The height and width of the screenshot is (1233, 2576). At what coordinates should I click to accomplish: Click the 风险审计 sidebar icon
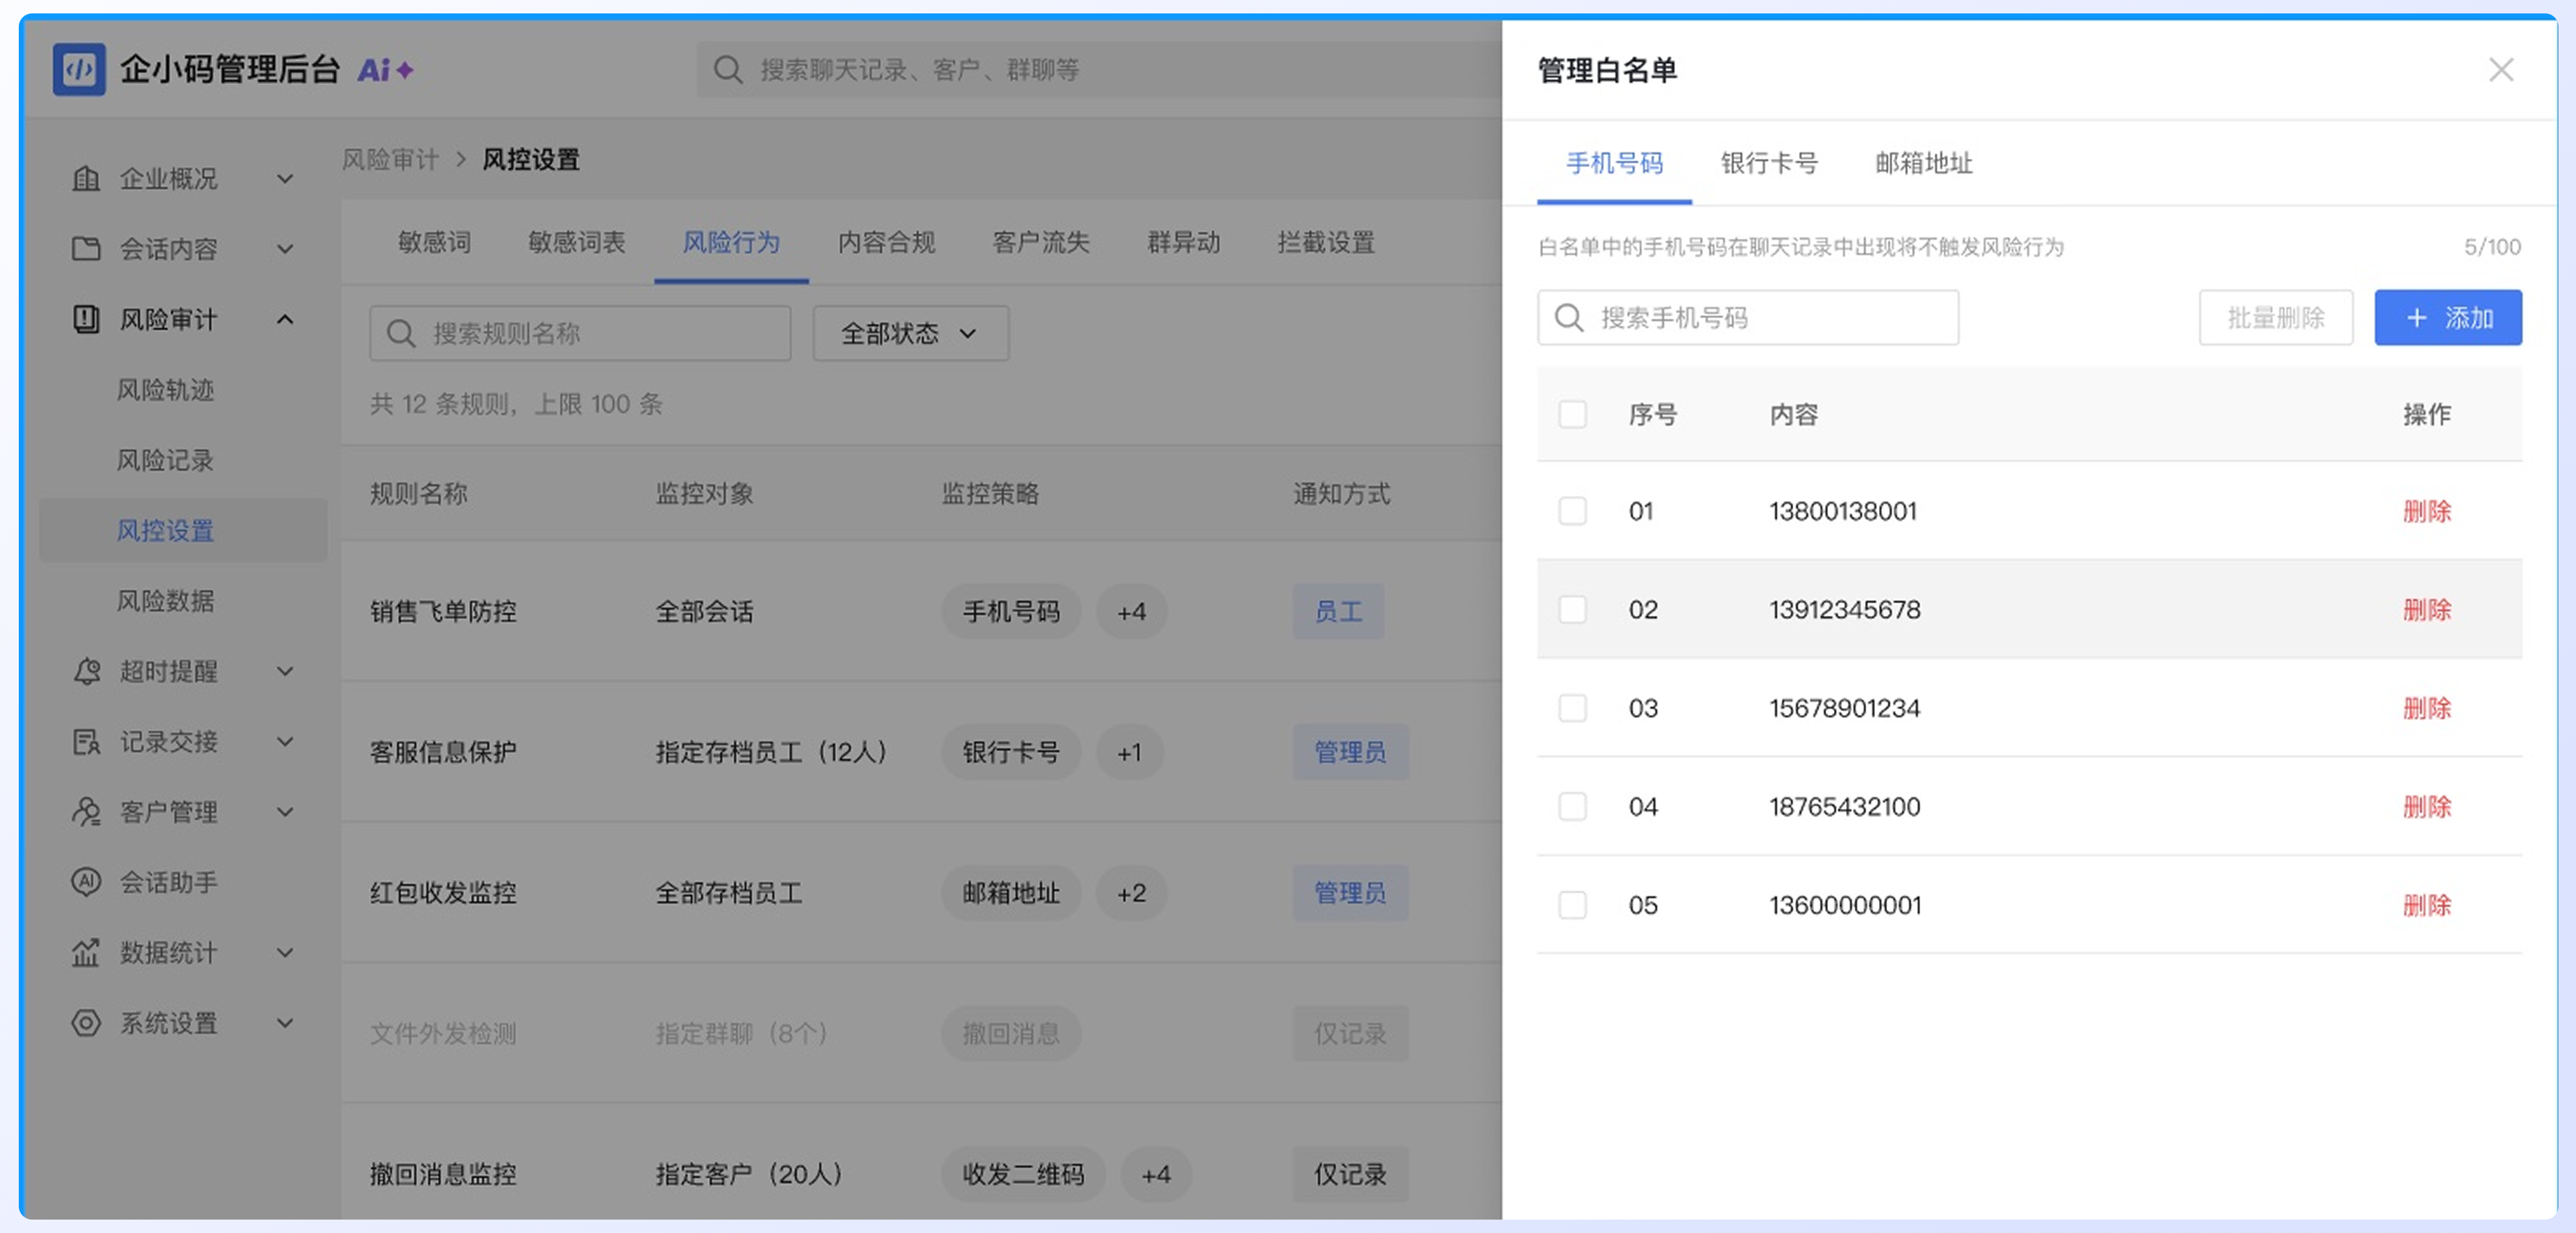point(86,319)
